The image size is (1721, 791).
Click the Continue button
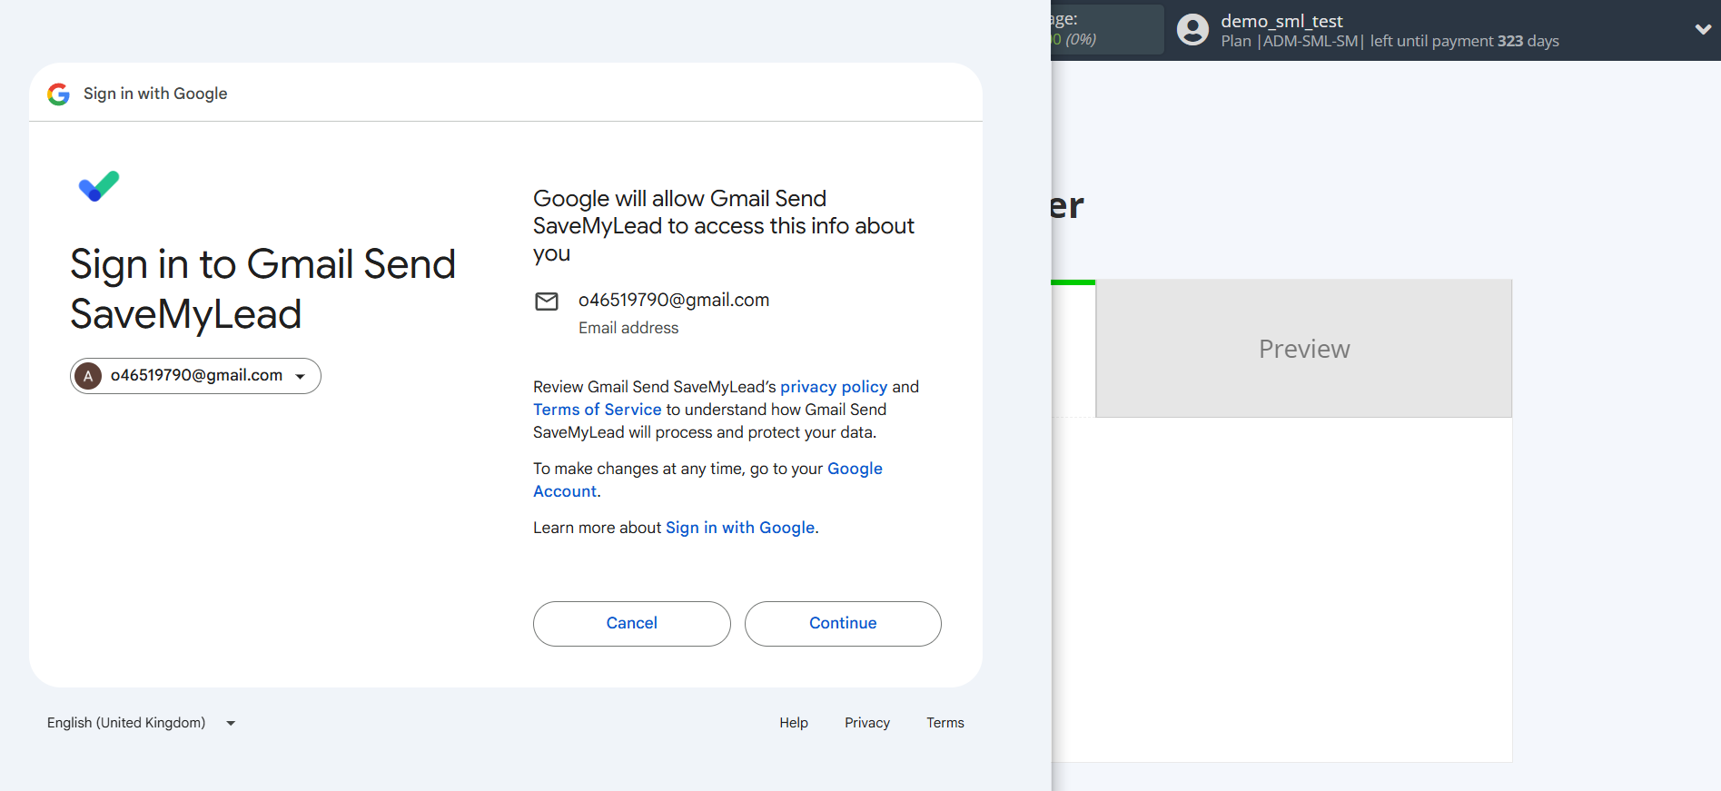(x=842, y=623)
